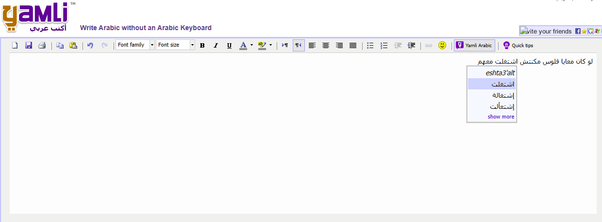Image resolution: width=602 pixels, height=222 pixels.
Task: Undo the last edit
Action: (90, 45)
